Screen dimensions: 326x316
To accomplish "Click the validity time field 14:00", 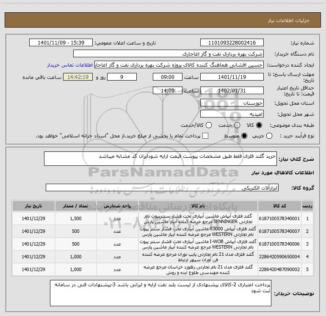I will [x=168, y=90].
